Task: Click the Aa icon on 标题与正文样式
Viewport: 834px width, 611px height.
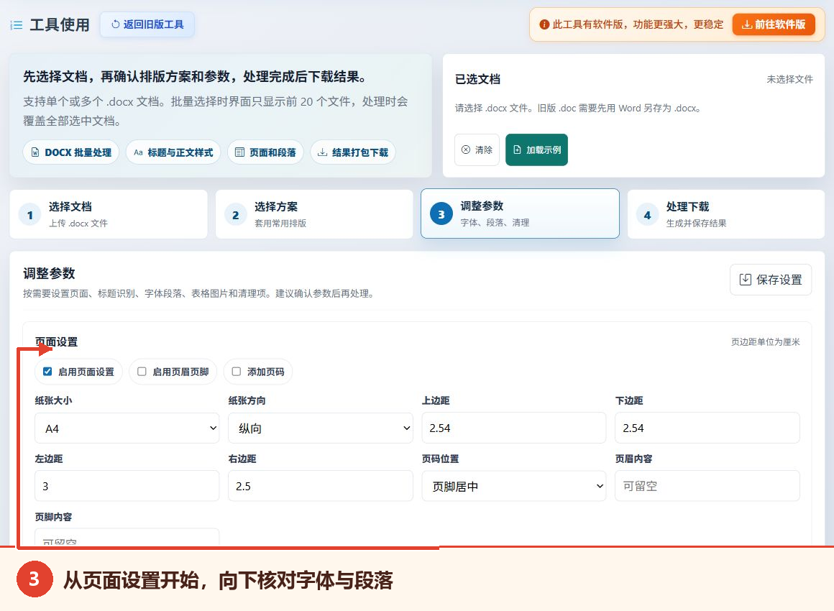Action: pyautogui.click(x=138, y=152)
